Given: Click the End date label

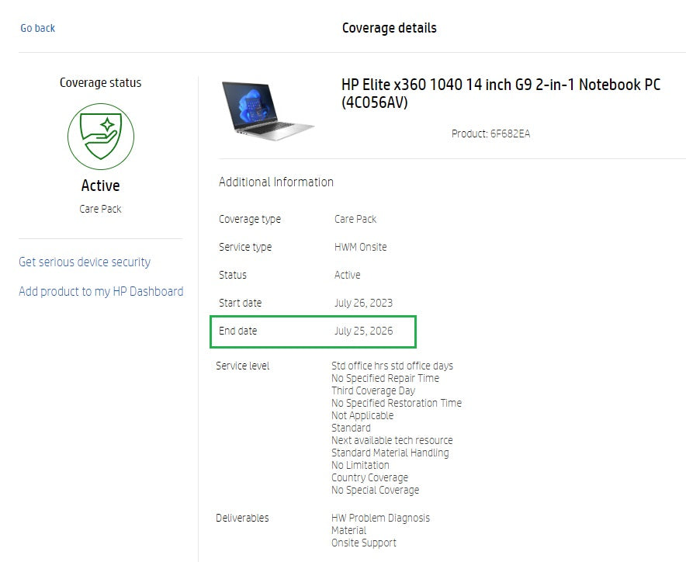Looking at the screenshot, I should coord(238,331).
